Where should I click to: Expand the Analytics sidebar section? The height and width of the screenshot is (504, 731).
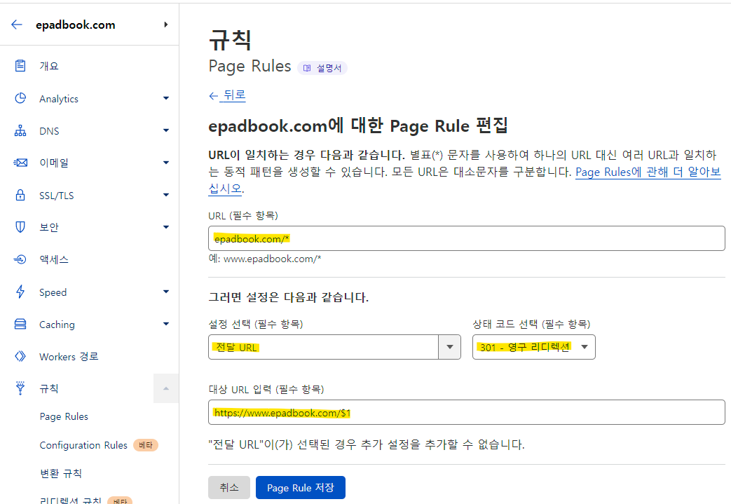(166, 99)
